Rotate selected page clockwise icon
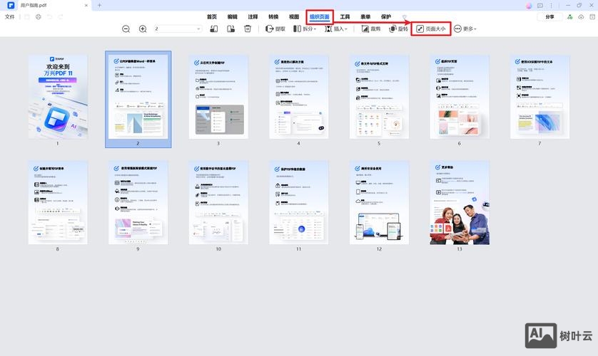Screen dimensions: 598x356 pyautogui.click(x=230, y=29)
